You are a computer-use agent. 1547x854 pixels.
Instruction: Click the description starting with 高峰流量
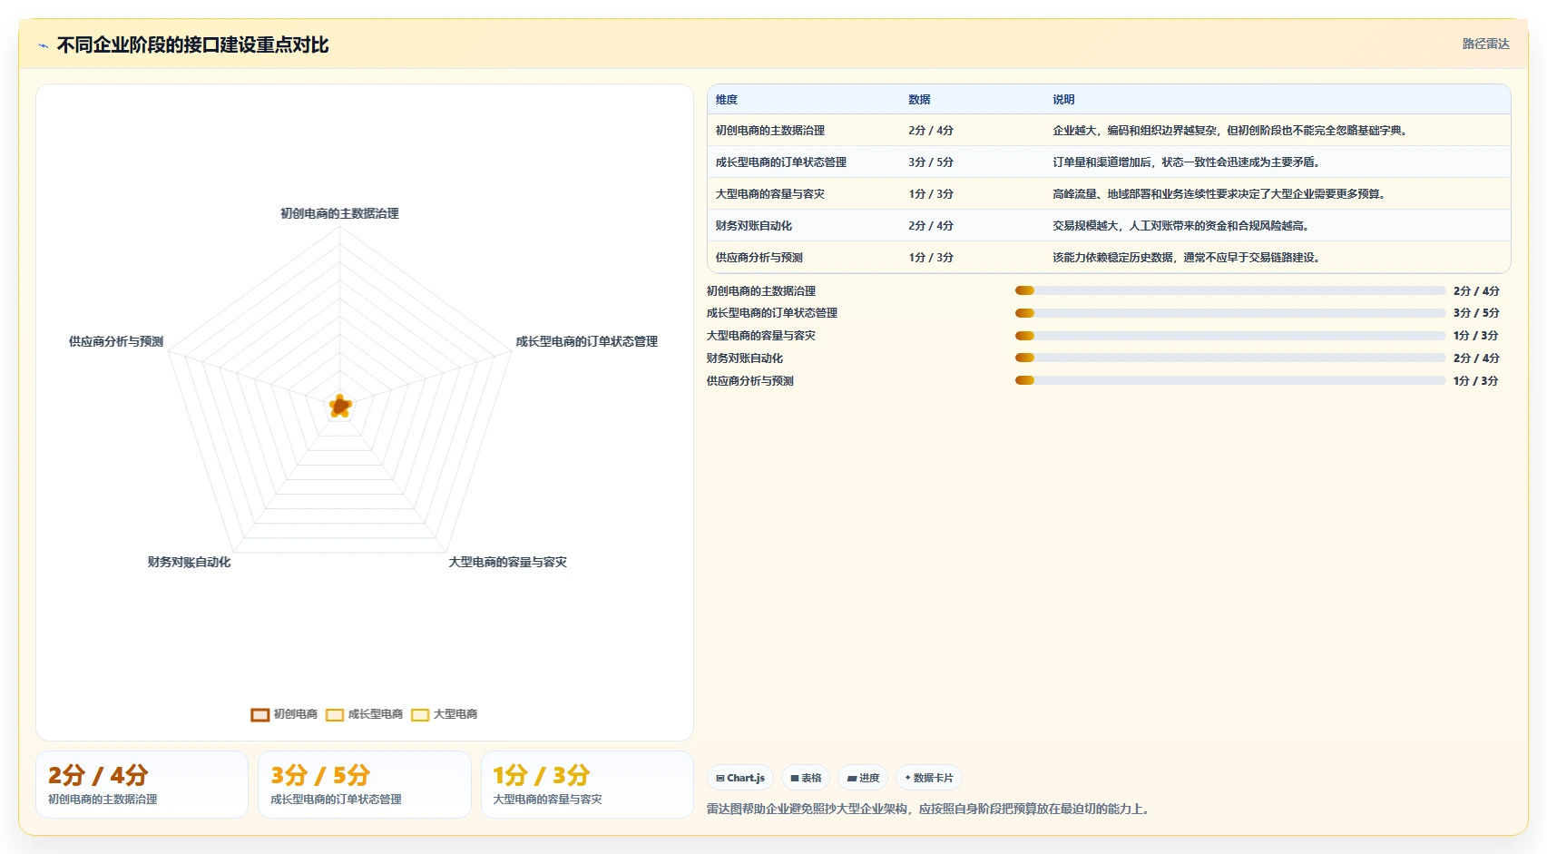pos(1220,194)
